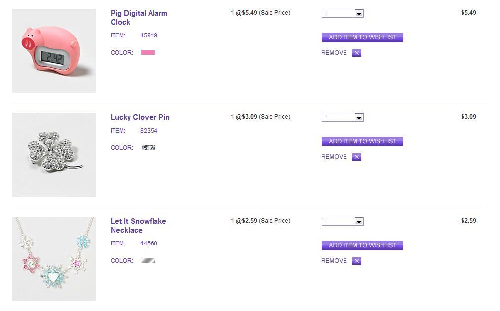This screenshot has height=311, width=500.
Task: Click the clover pin product thumbnail
Action: pyautogui.click(x=54, y=155)
